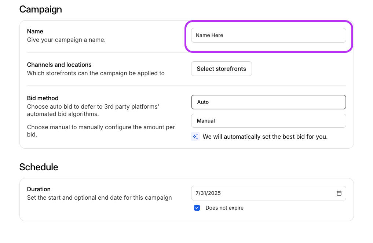The height and width of the screenshot is (243, 373).
Task: Click the month segment of start date
Action: [x=197, y=193]
